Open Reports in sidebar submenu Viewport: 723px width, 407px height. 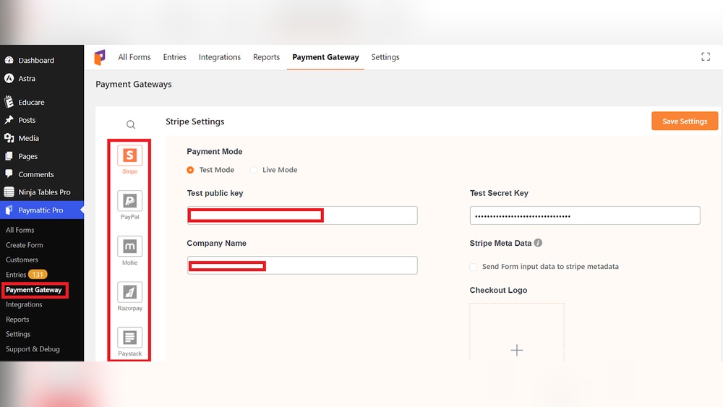17,320
